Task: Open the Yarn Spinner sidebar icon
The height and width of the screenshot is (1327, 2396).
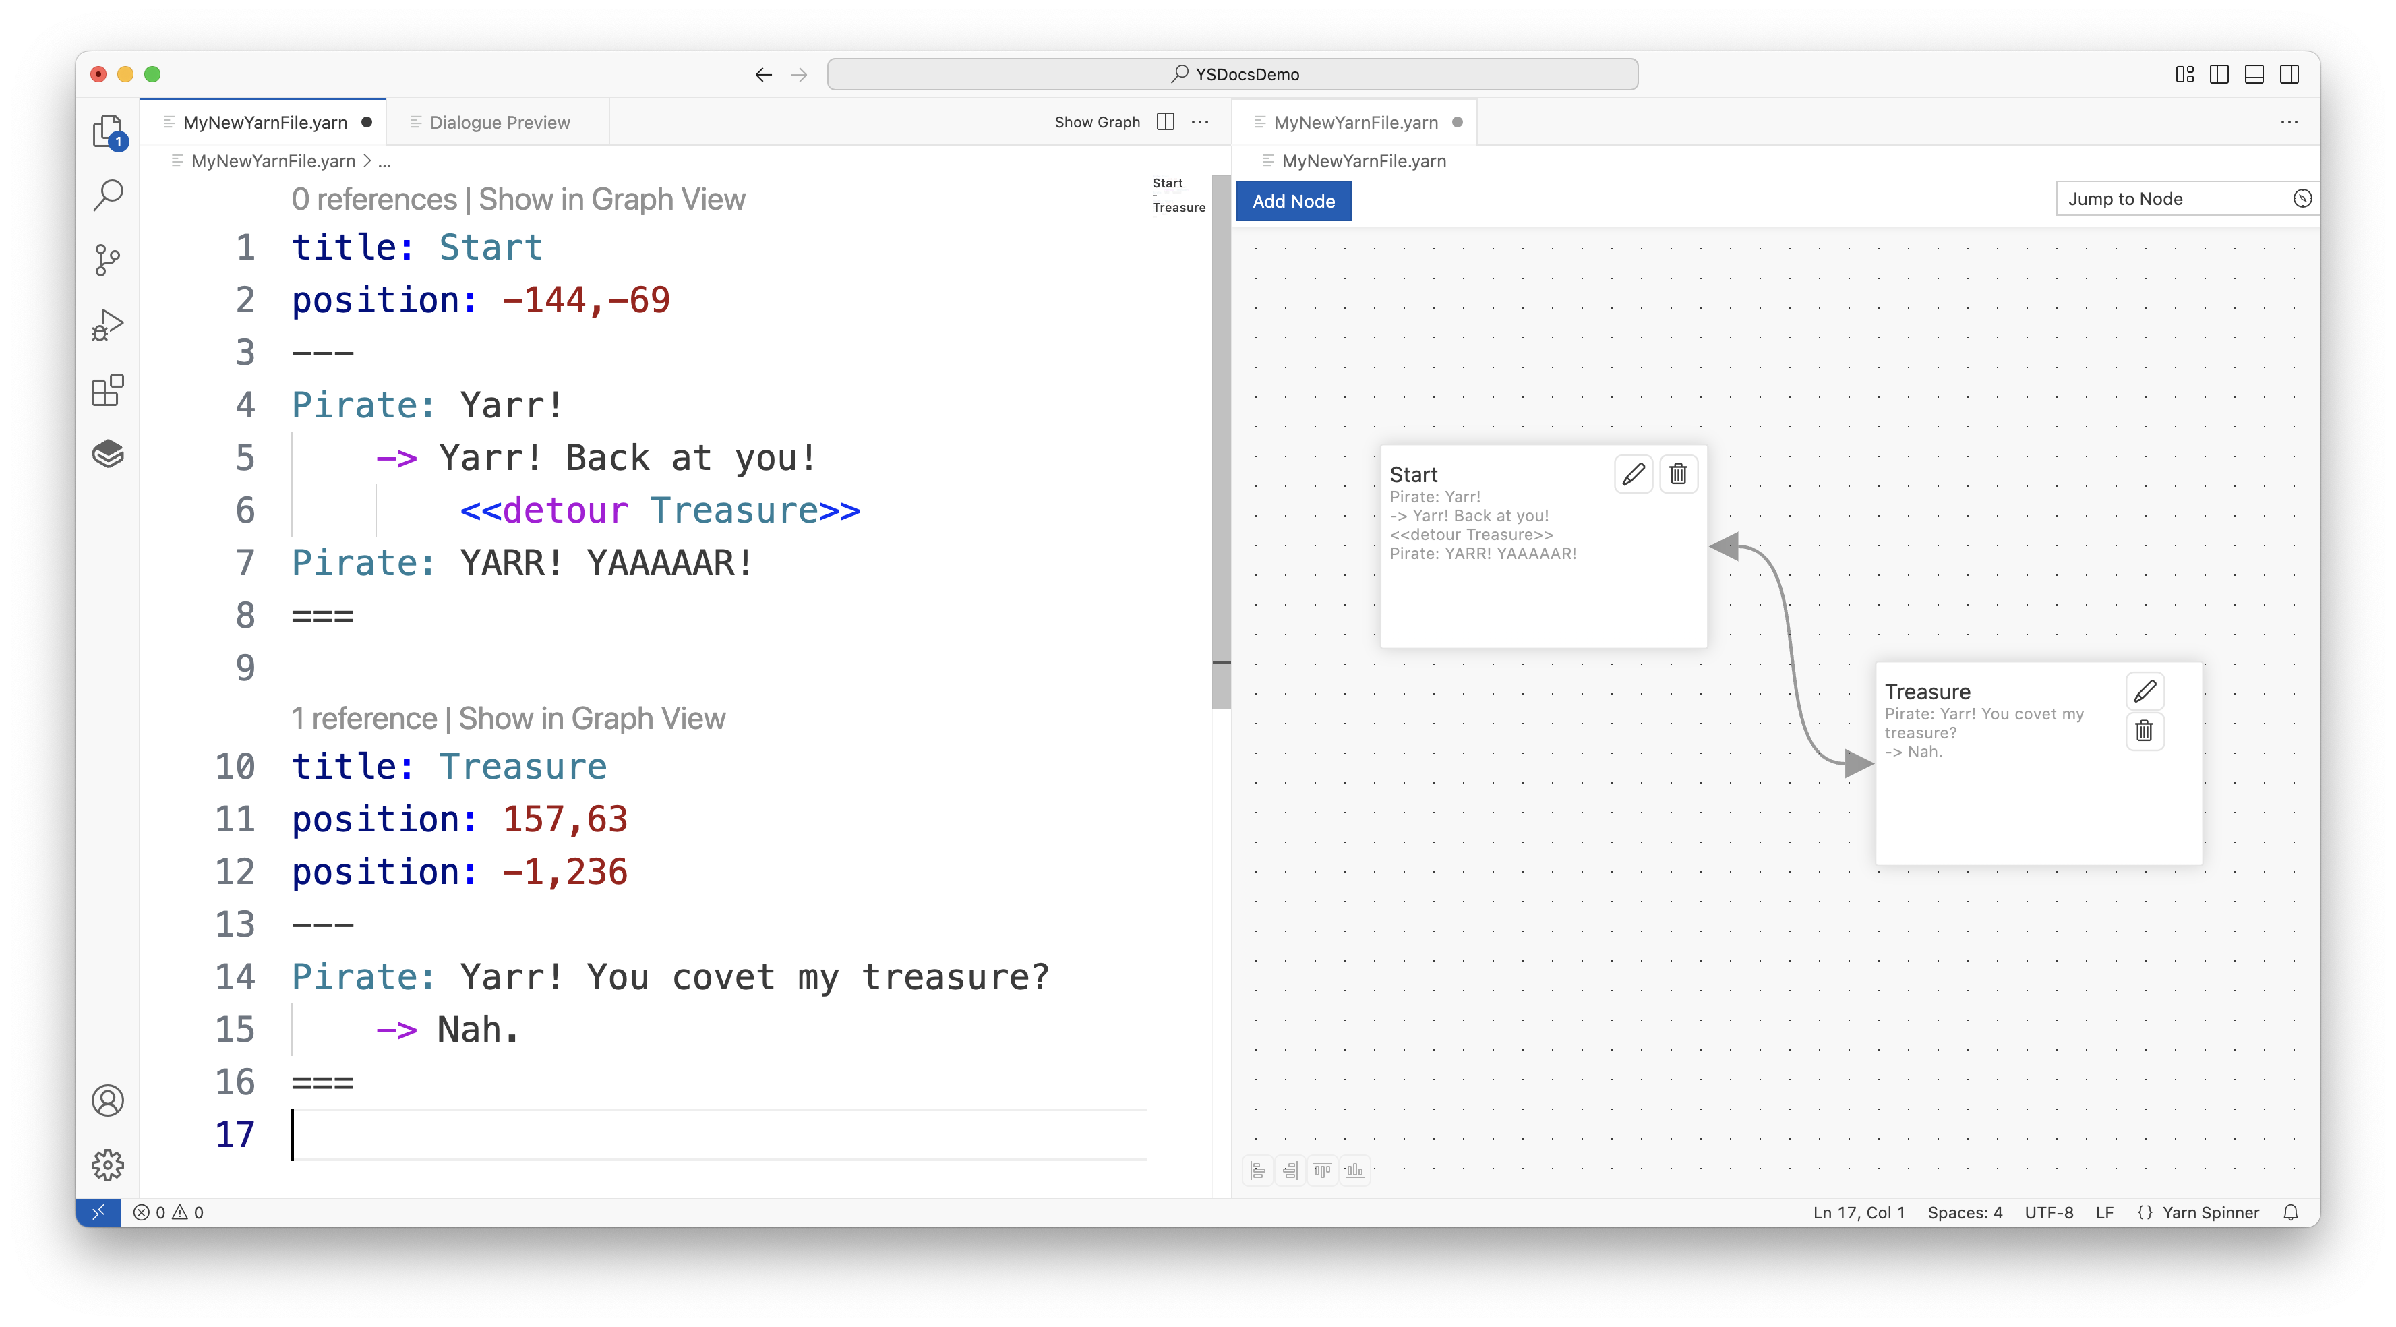Action: 108,454
